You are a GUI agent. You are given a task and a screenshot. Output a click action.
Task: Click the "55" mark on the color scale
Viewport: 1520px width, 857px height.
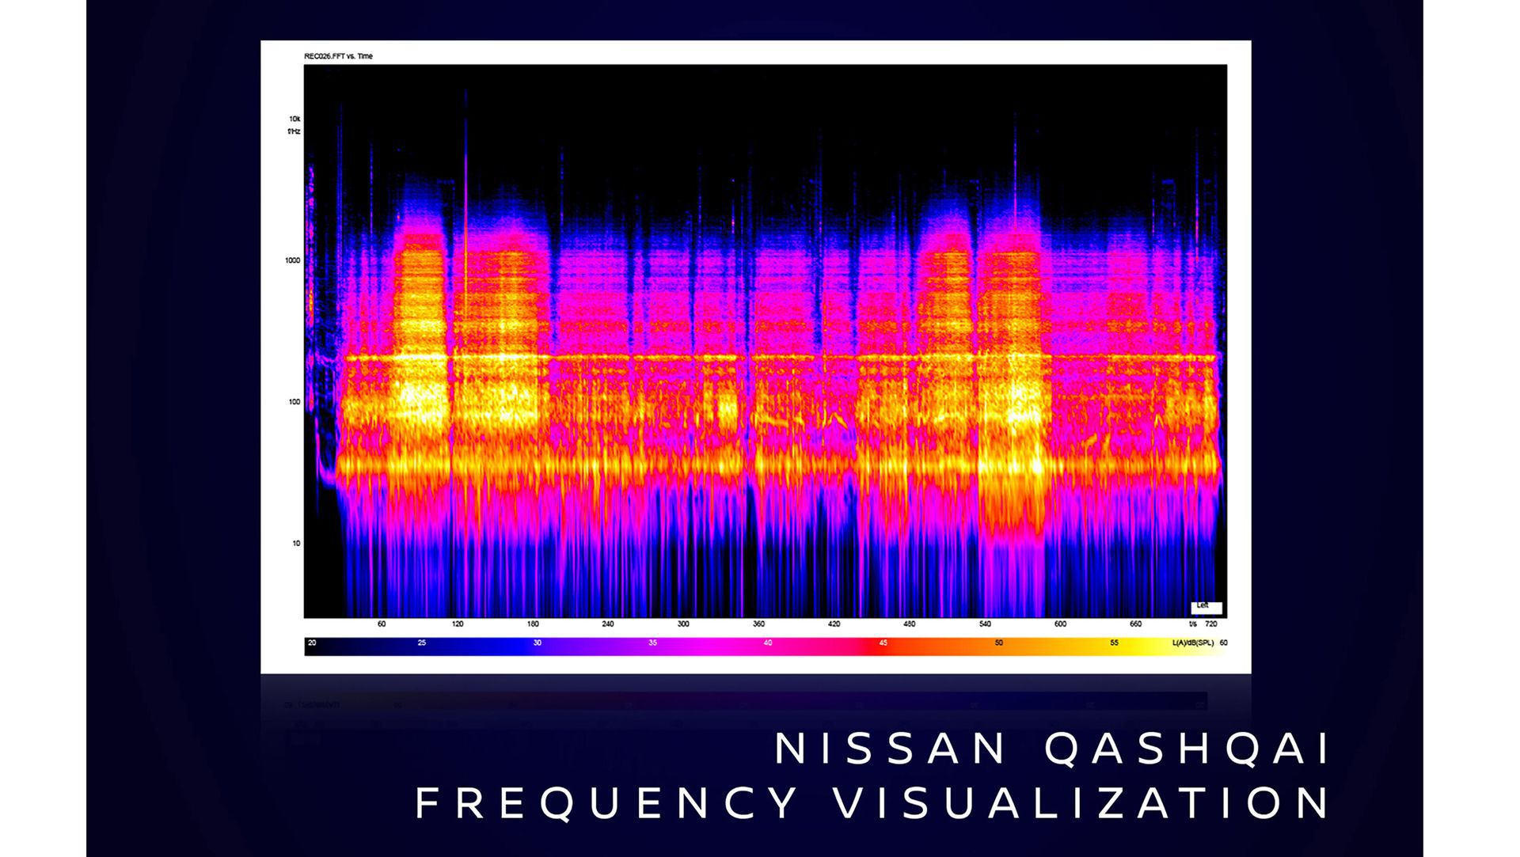1114,643
